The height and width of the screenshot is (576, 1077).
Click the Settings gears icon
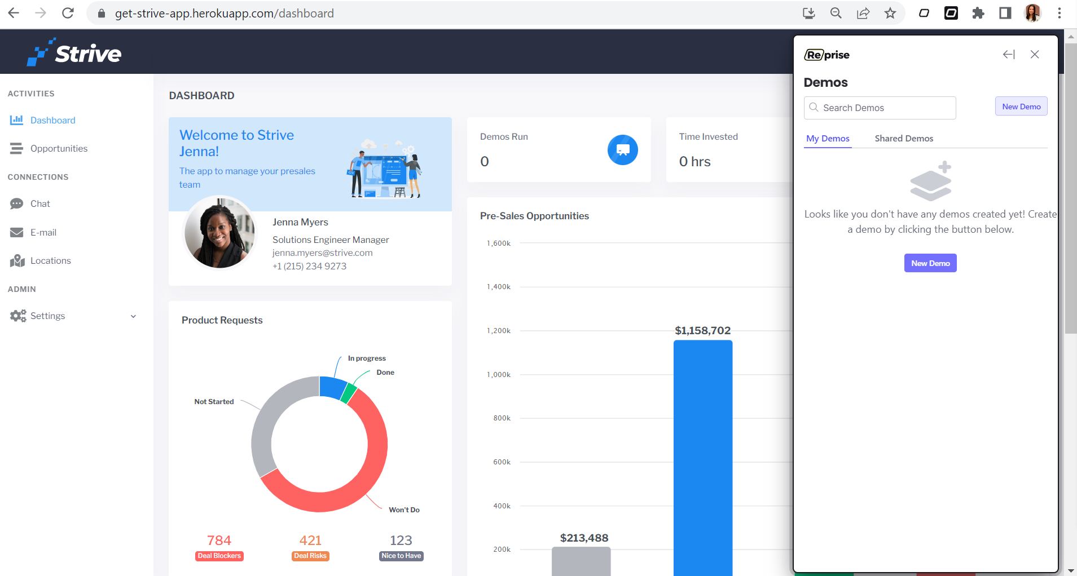point(18,316)
